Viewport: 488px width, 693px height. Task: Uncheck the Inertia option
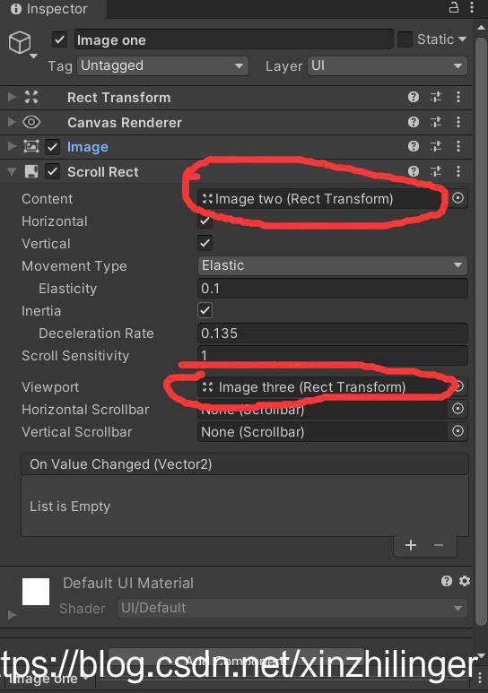click(x=205, y=310)
